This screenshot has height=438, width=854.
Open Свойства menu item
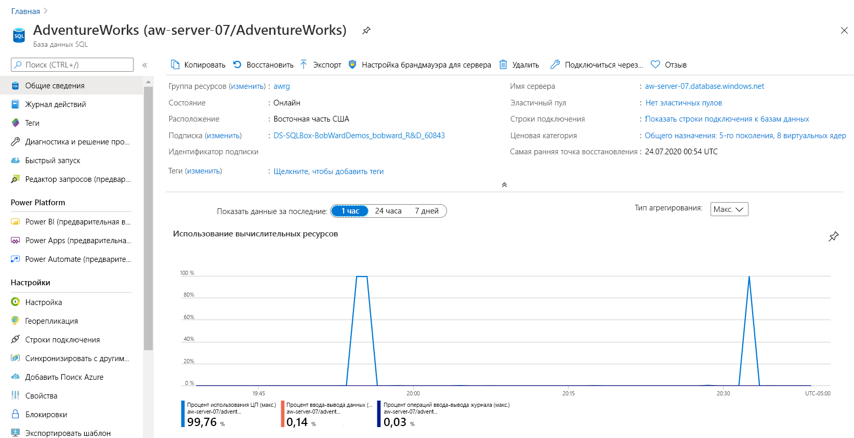tap(71, 395)
